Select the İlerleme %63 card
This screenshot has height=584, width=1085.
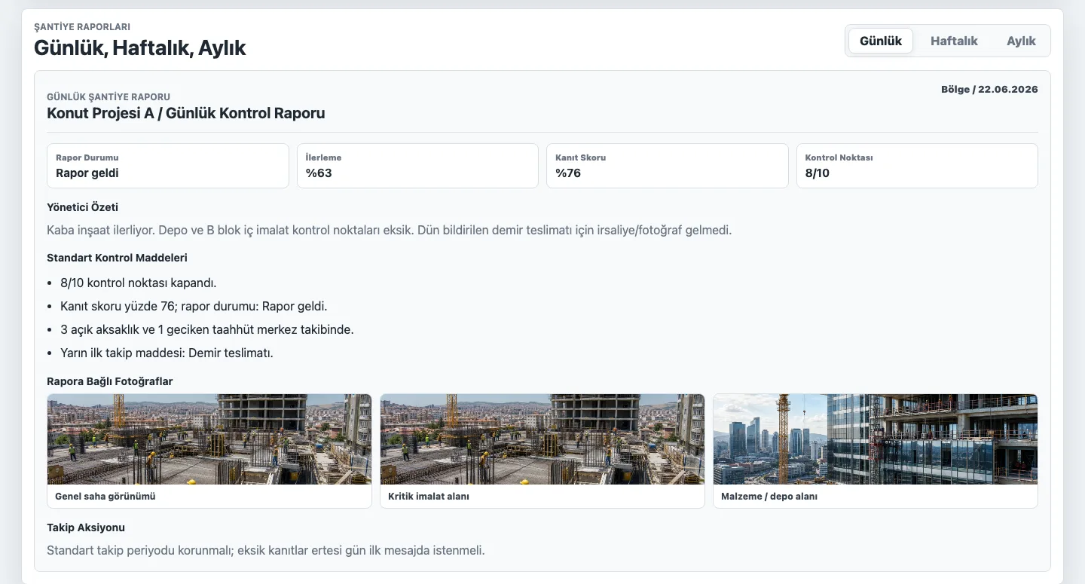417,166
